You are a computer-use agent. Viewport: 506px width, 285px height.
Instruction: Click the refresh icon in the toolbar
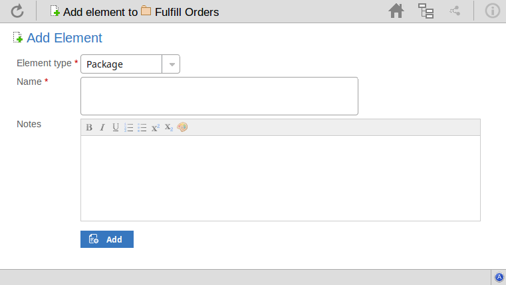click(17, 11)
